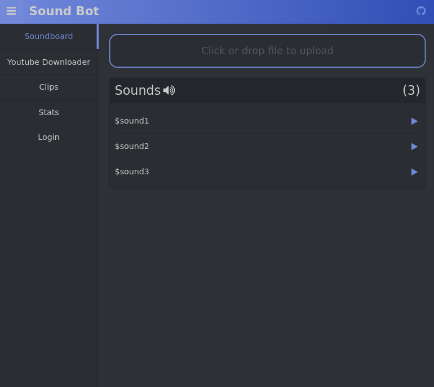Click the speaker icon beside Sounds
This screenshot has height=387, width=434.
point(169,90)
